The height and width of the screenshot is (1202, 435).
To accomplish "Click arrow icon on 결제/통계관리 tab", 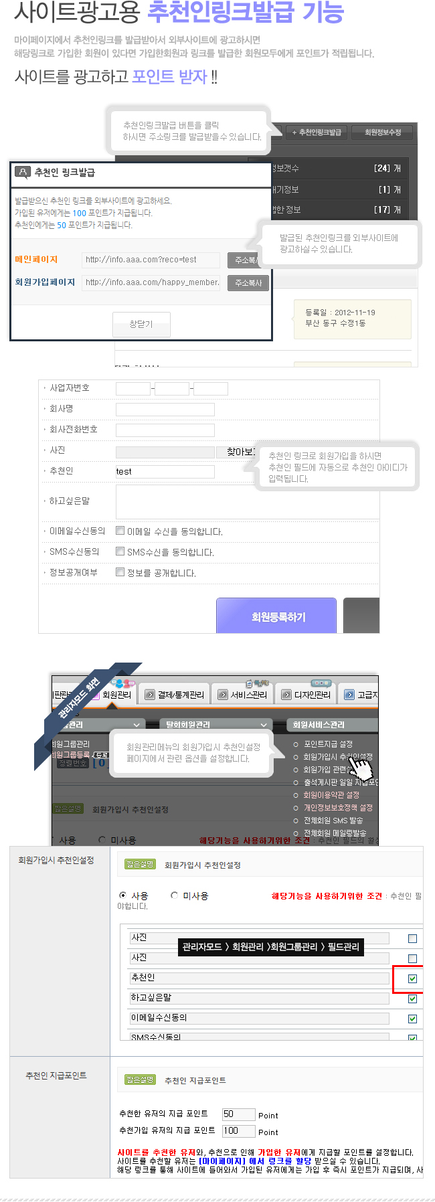I will click(150, 695).
